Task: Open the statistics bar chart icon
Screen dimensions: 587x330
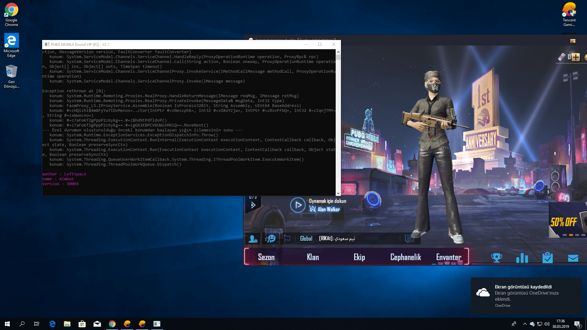Action: click(x=522, y=258)
